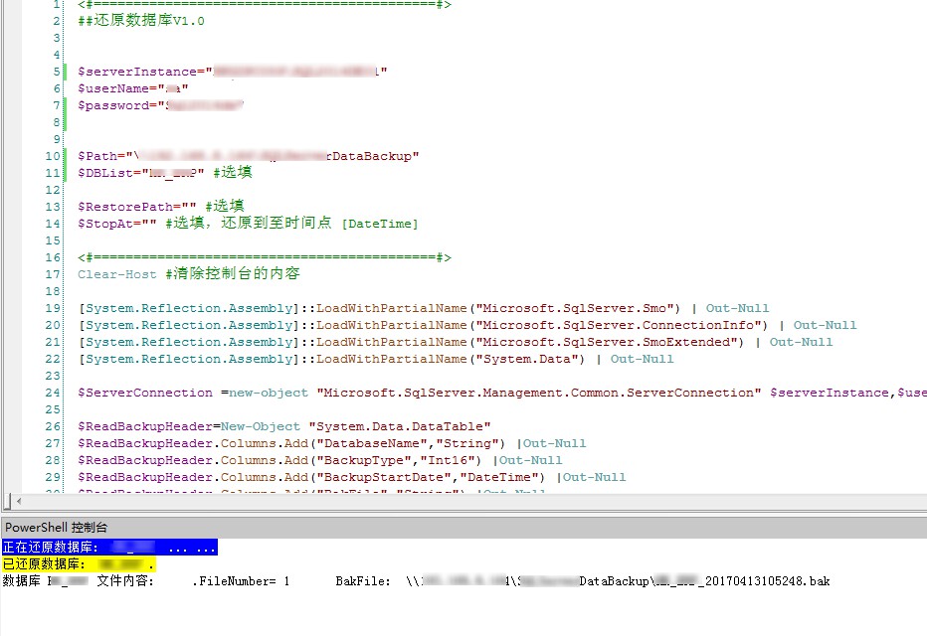Click "Microsoft.SqlServer.ConnectionInfo" string on line 20
927x636 pixels.
[619, 325]
